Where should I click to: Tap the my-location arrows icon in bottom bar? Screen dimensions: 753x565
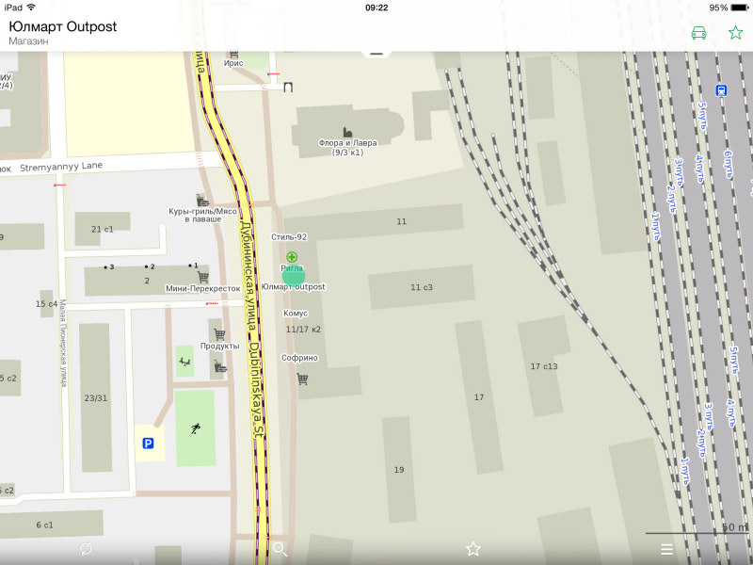pos(87,548)
